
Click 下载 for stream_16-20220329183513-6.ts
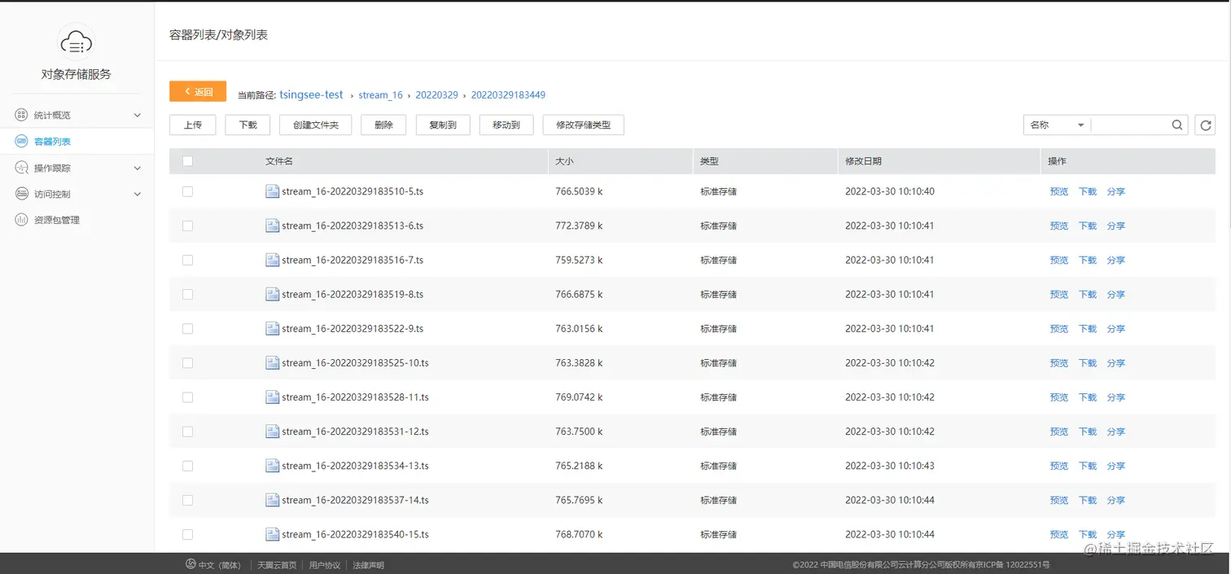click(1088, 226)
